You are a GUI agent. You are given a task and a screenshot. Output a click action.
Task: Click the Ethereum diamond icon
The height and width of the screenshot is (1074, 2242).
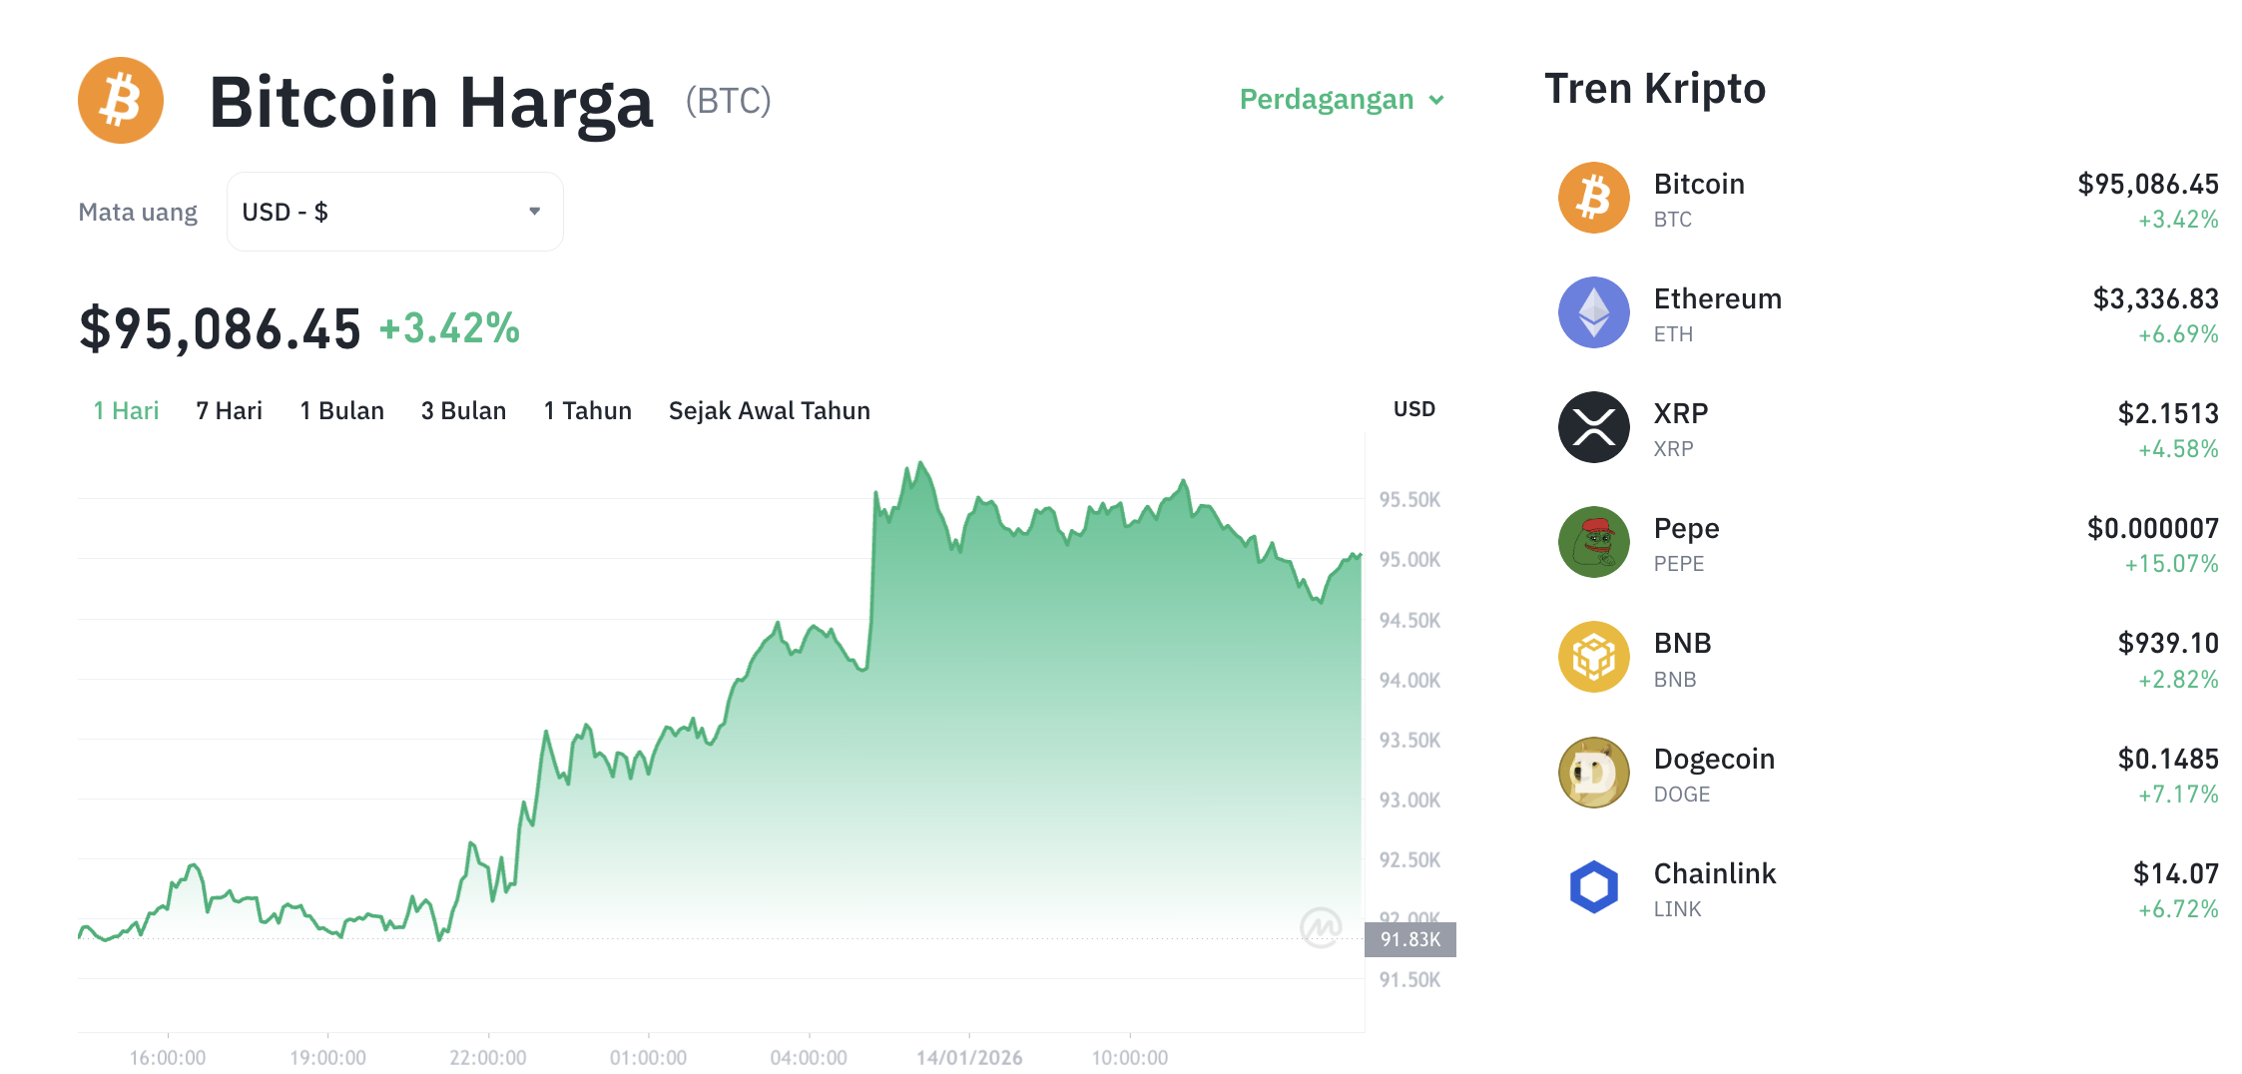pyautogui.click(x=1593, y=311)
